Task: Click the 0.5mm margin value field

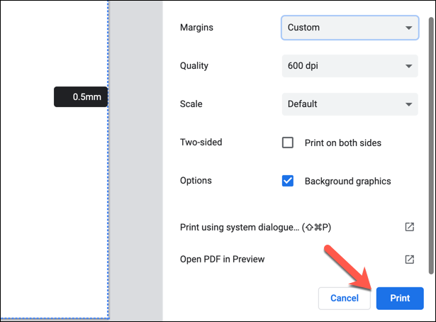Action: click(81, 97)
